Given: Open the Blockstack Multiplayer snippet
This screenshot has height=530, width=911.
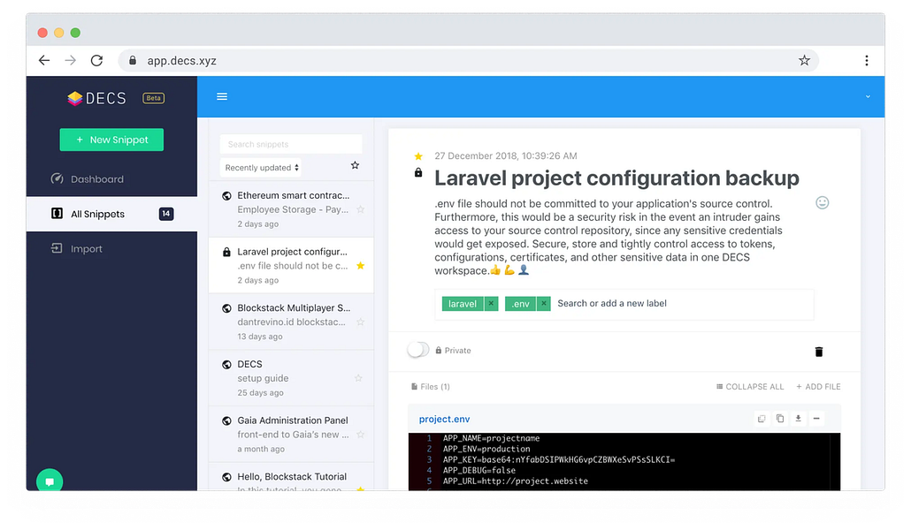Looking at the screenshot, I should coord(290,322).
